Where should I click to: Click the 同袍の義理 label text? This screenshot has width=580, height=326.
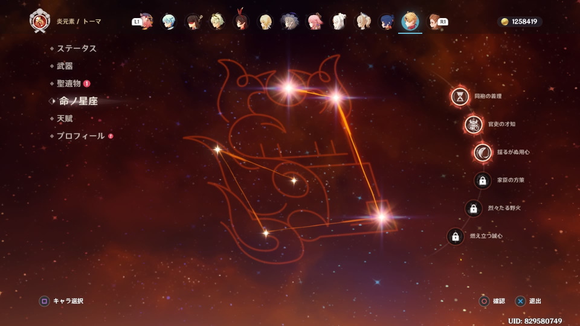tap(488, 96)
